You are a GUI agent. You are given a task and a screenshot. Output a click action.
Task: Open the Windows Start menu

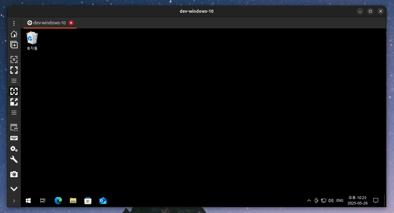click(x=28, y=201)
